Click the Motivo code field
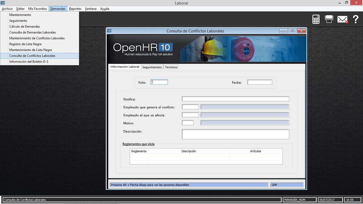 [x=188, y=123]
